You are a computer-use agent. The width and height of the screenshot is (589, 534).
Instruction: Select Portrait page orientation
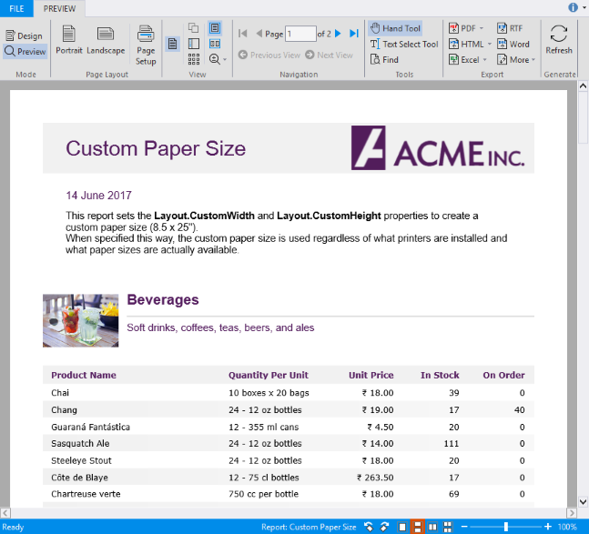(x=68, y=41)
